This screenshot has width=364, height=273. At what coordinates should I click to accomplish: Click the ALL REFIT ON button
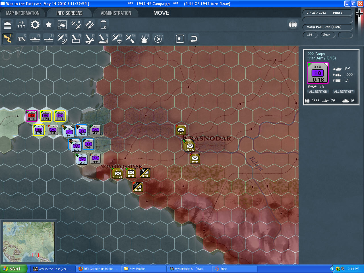[x=318, y=92]
